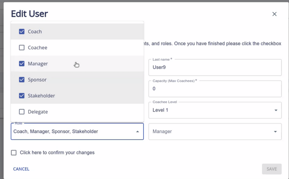
Task: Expand the Coachee Level dropdown arrow
Action: click(x=276, y=110)
